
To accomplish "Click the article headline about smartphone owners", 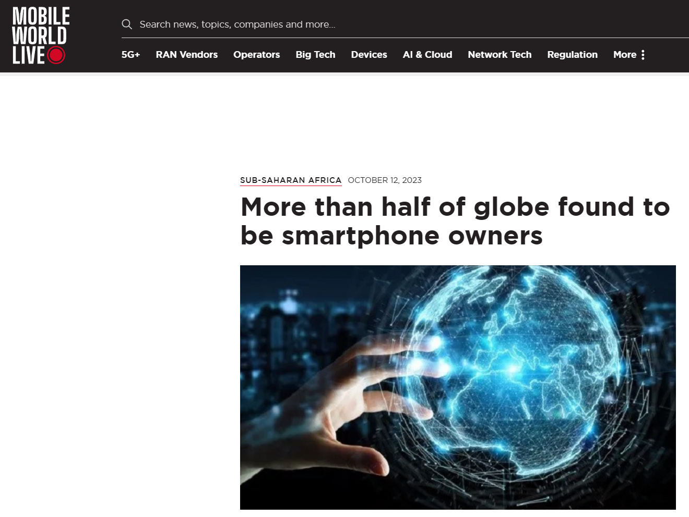I will [x=455, y=221].
